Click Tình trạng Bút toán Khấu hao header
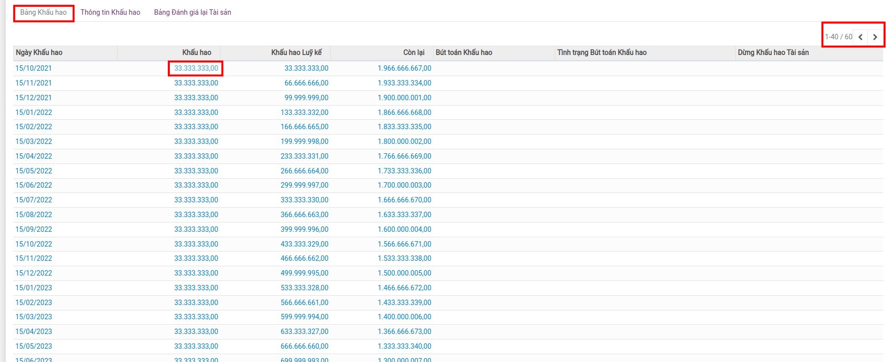Image resolution: width=888 pixels, height=362 pixels. click(x=602, y=53)
